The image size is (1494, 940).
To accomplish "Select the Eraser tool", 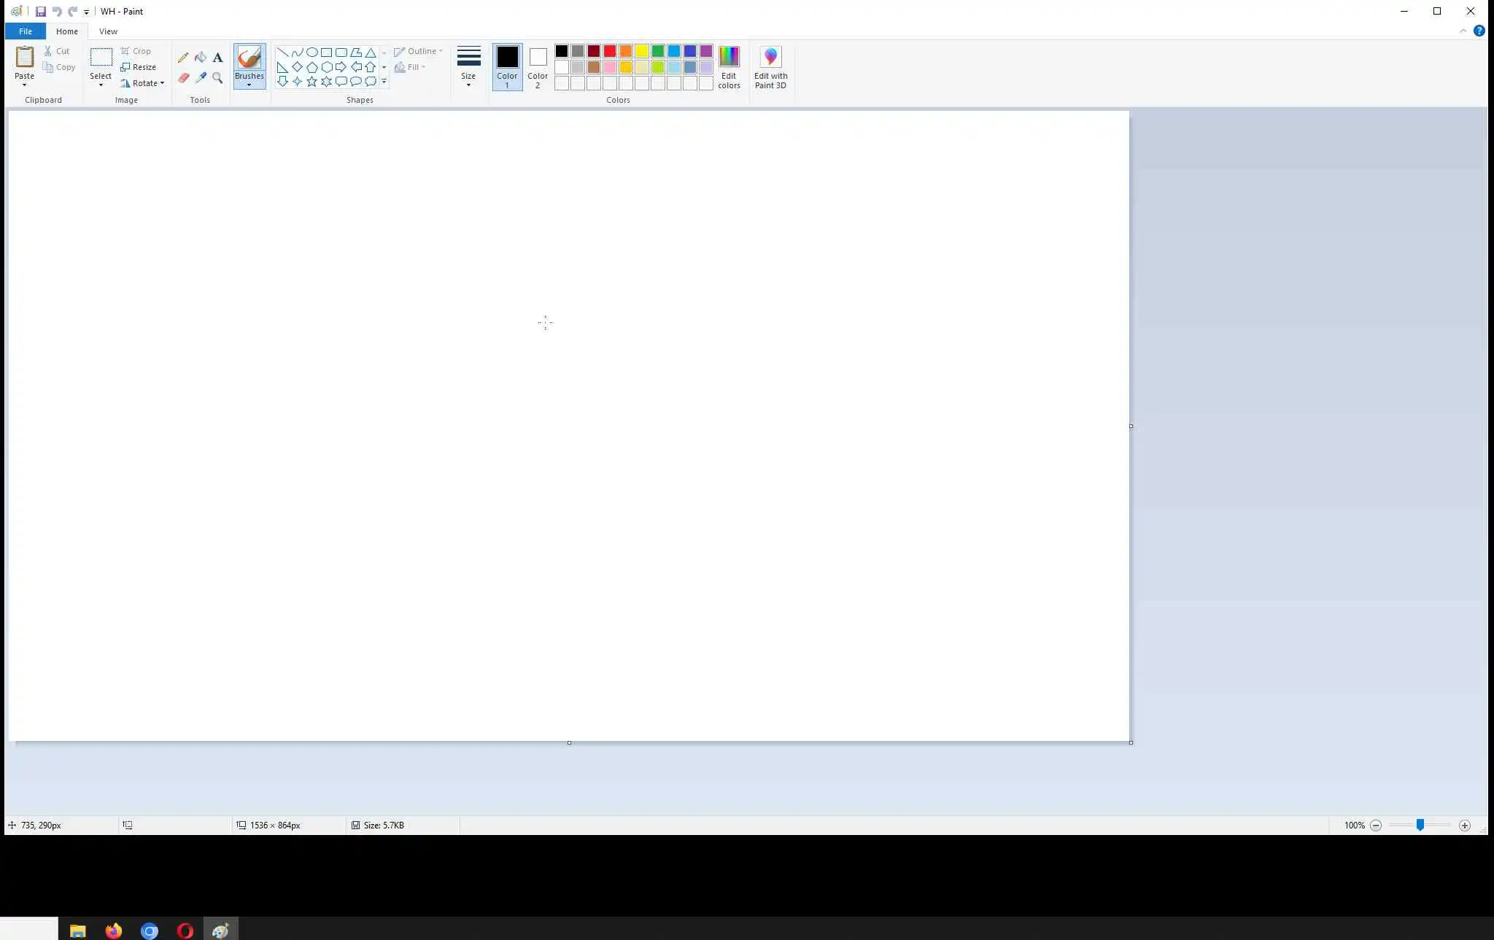I will tap(183, 77).
